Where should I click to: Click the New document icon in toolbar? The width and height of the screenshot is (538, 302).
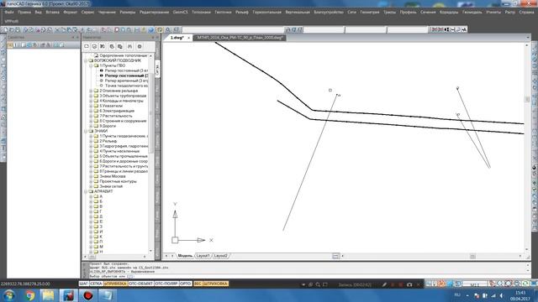[x=5, y=30]
